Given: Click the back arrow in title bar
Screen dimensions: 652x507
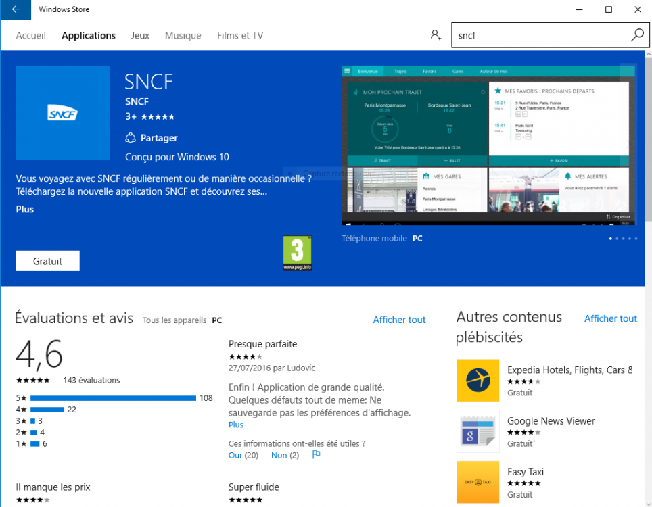Looking at the screenshot, I should pyautogui.click(x=16, y=9).
